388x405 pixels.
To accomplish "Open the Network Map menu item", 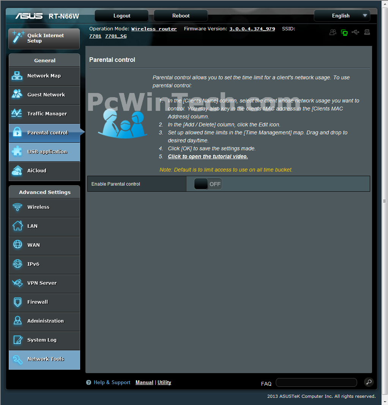I will (x=44, y=76).
